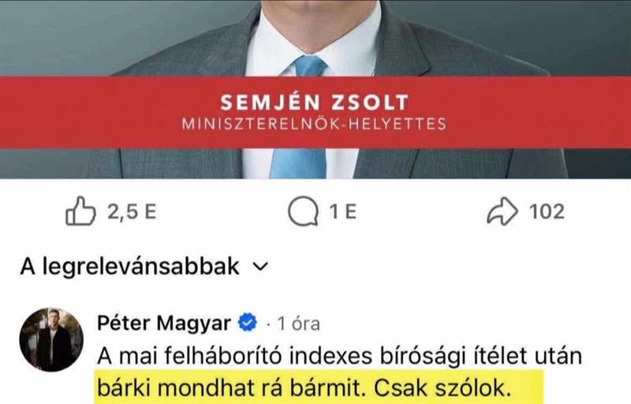Viewport: 631px width, 404px height.
Task: Share the post using the arrow icon
Action: (502, 211)
